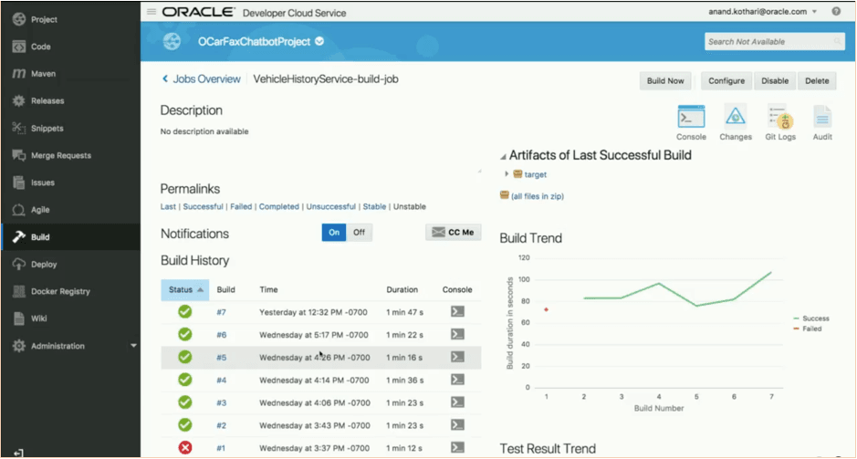Click the Issues sidebar icon
Viewport: 857px width, 459px height.
[18, 183]
